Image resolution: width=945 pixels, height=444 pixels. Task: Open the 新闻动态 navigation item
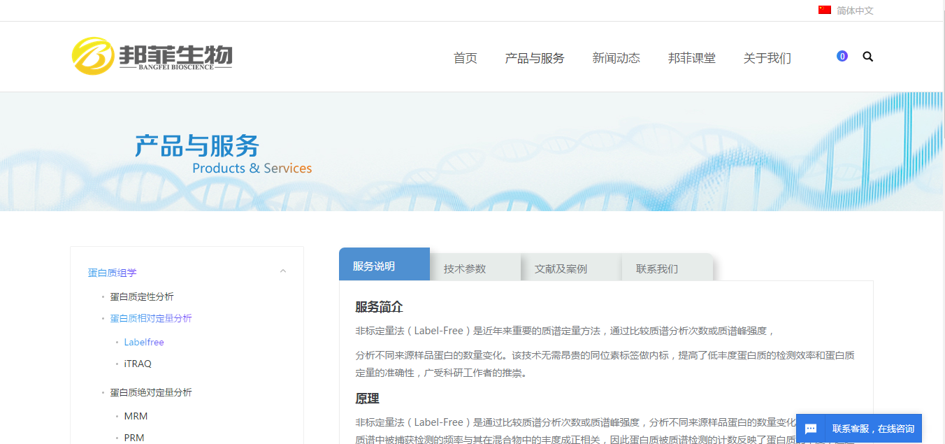[616, 58]
